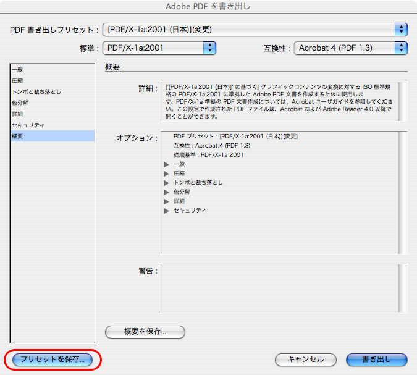Expand トンボと裁ち落とし disclosure triangle in options

pyautogui.click(x=166, y=183)
